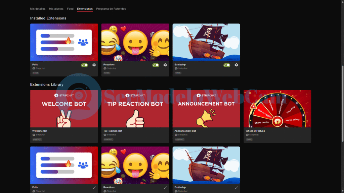Click Stripchat author under Welcome Bot
The height and width of the screenshot is (193, 344).
40,135
